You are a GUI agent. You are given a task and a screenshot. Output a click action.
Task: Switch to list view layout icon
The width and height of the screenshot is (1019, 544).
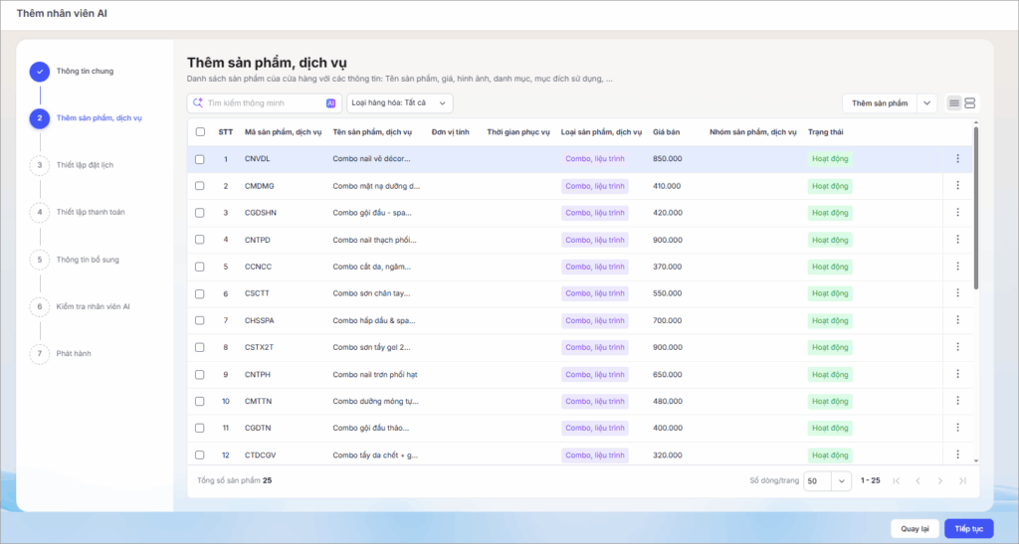pos(954,103)
